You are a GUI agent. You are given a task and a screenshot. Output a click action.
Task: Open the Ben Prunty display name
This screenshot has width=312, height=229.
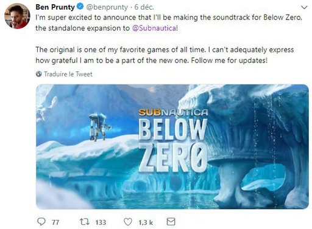tap(55, 7)
